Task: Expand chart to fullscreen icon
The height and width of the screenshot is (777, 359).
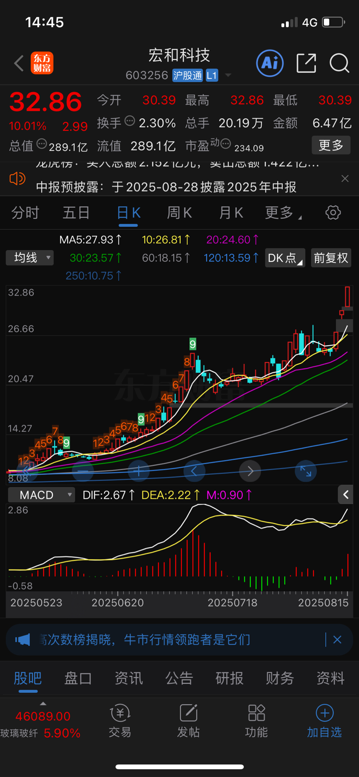Action: 306,471
